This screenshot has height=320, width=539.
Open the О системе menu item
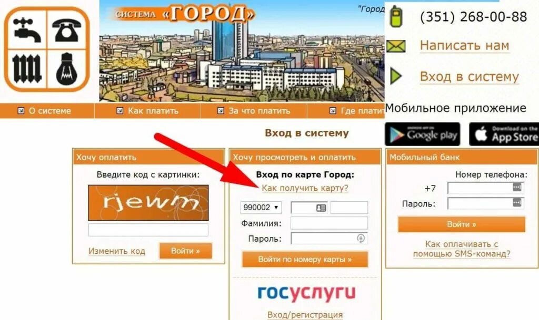(44, 111)
